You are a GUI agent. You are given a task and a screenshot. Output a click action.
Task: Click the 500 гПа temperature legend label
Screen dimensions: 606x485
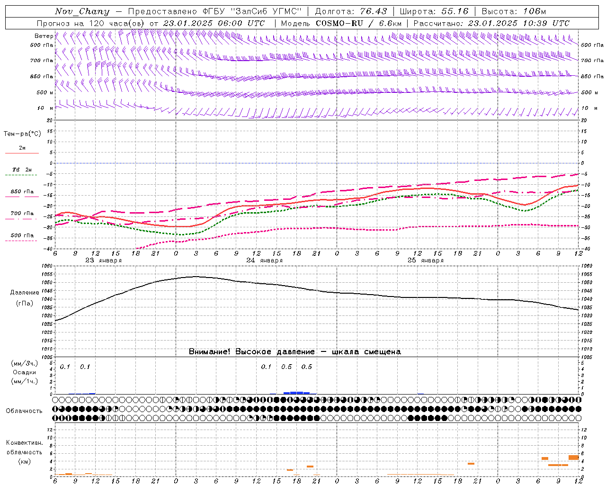tap(22, 235)
